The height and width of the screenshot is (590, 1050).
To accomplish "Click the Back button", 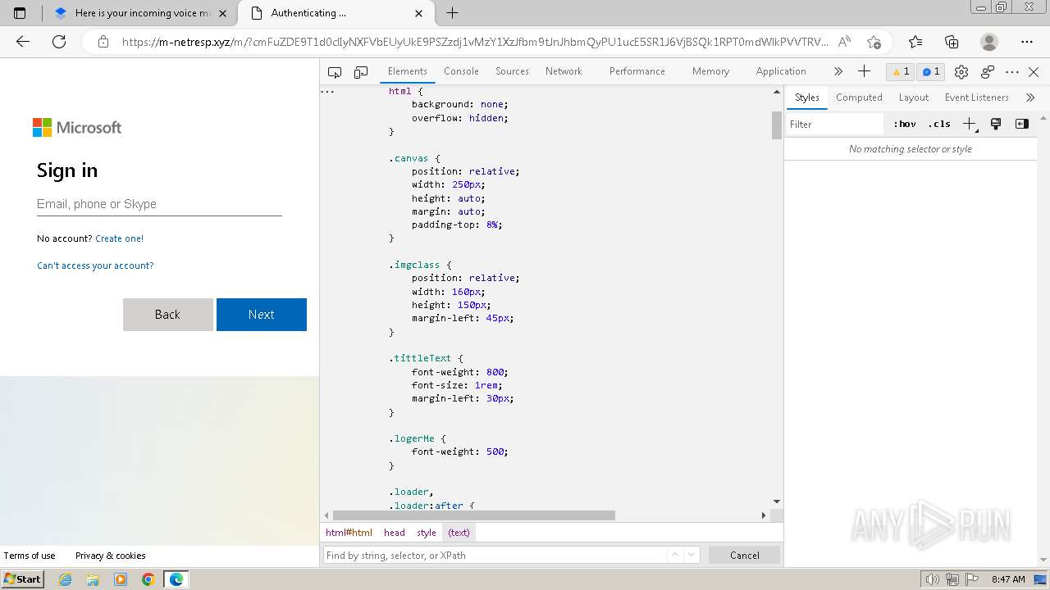I will (x=167, y=315).
